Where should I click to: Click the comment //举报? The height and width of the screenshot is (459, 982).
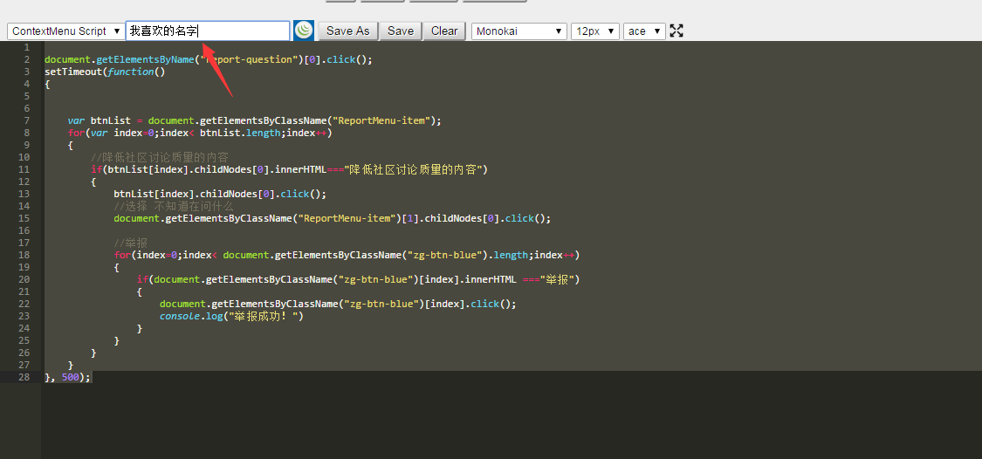(x=130, y=243)
